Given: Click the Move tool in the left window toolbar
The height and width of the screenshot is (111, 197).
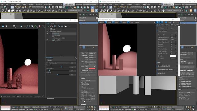Looking at the screenshot, I should pyautogui.click(x=9, y=7).
